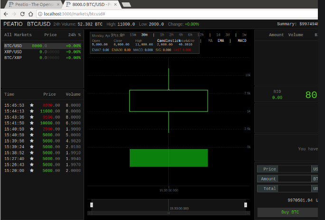Switch chart to 1h time interval
The image size is (325, 220).
coord(162,35)
